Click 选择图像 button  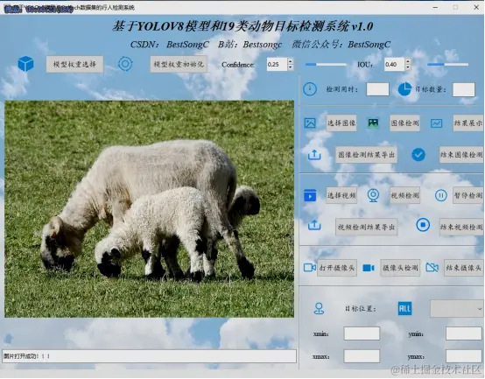[341, 123]
